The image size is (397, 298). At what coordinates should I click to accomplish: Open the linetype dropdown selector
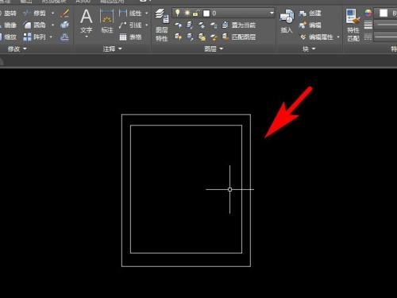(385, 37)
